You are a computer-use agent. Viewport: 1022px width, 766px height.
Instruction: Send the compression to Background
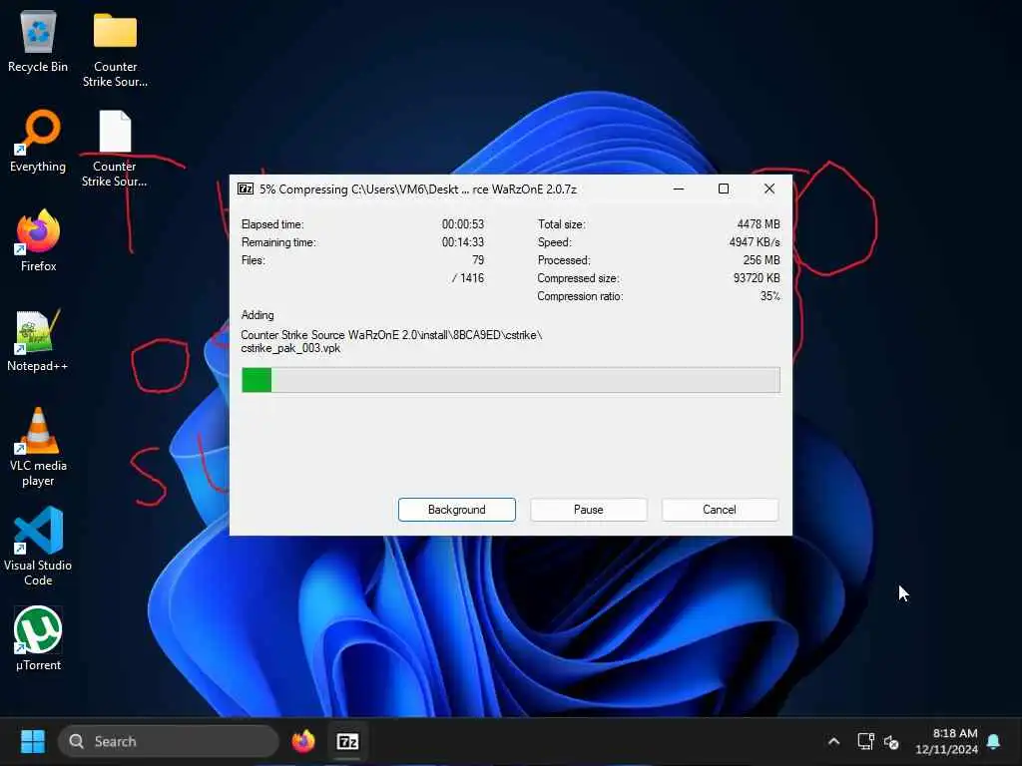click(457, 510)
